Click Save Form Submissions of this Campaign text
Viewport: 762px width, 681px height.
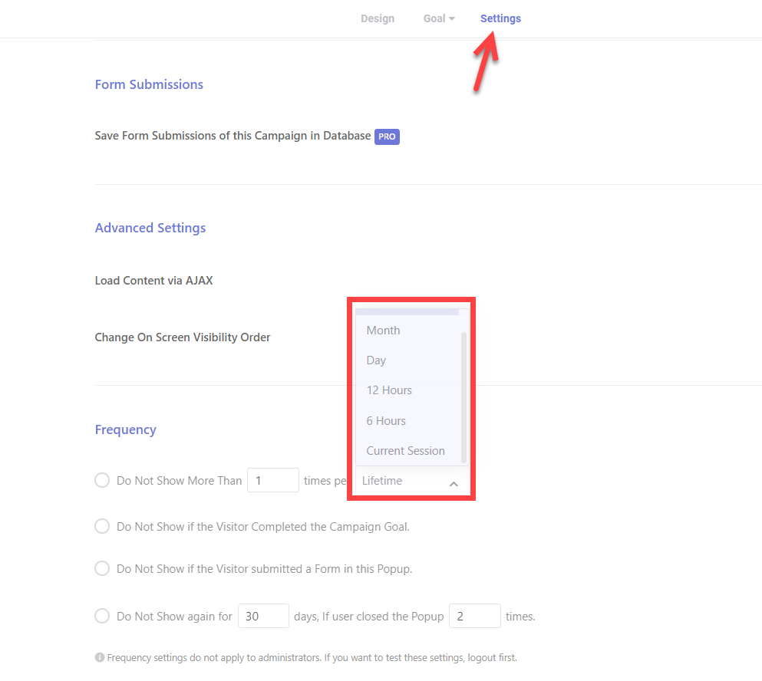pos(233,136)
